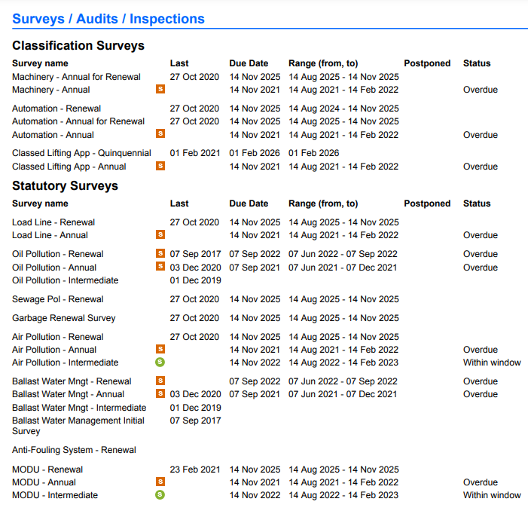
Task: Click orange S icon beside Machinery - Annual
Action: (160, 90)
